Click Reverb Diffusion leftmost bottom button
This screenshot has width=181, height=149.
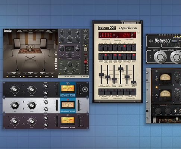[102, 92]
